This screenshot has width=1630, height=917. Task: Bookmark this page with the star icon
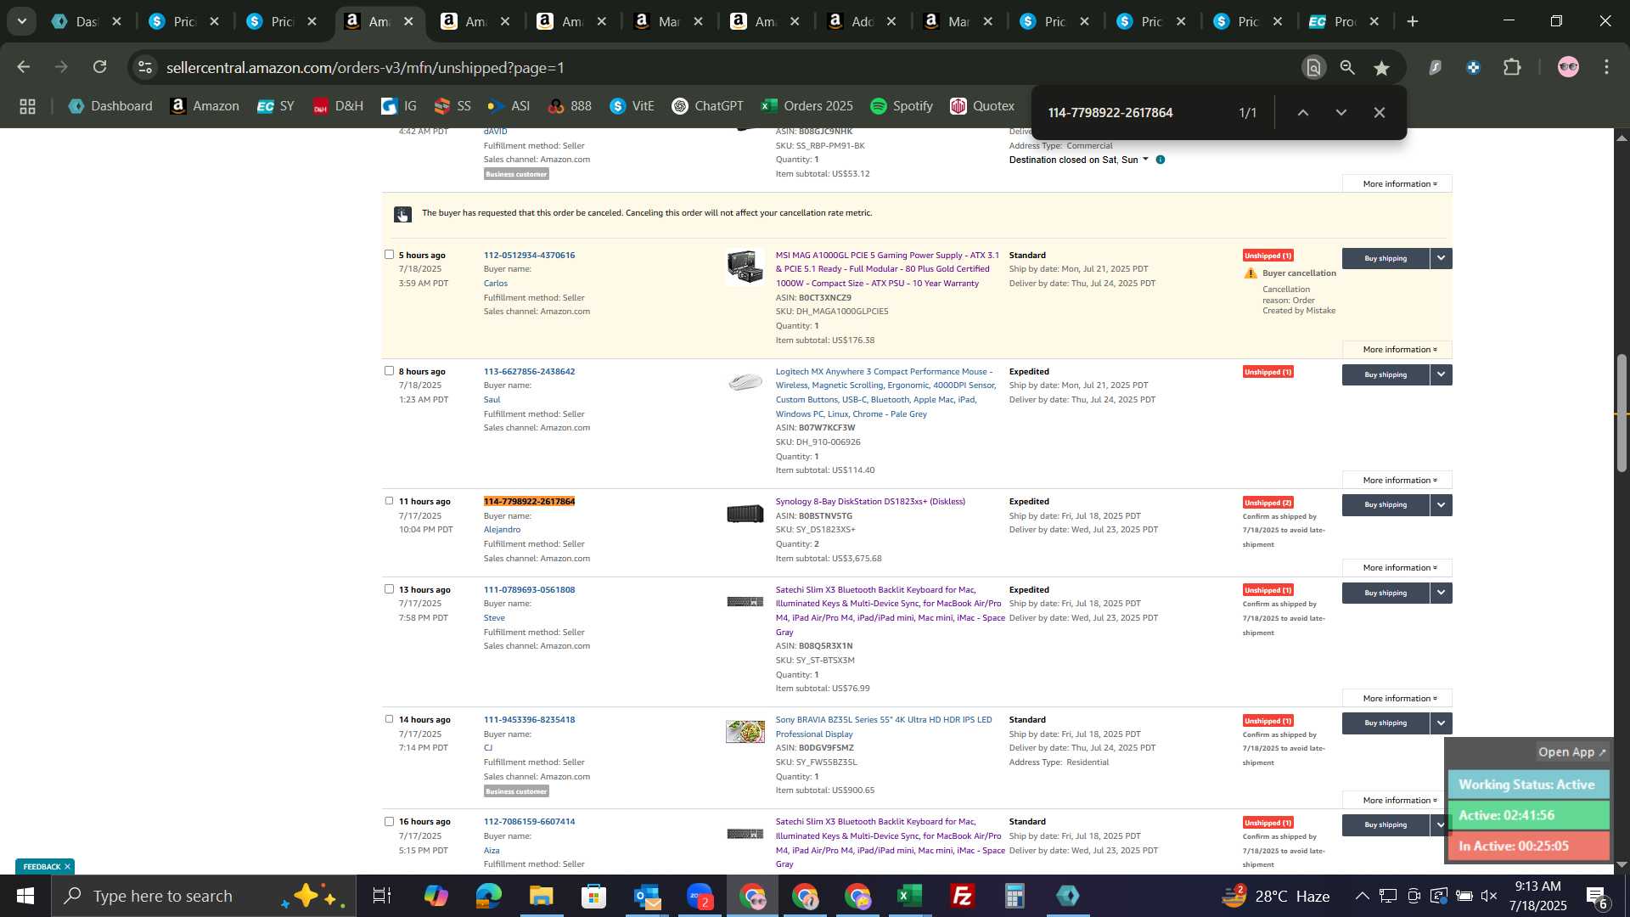pyautogui.click(x=1381, y=68)
